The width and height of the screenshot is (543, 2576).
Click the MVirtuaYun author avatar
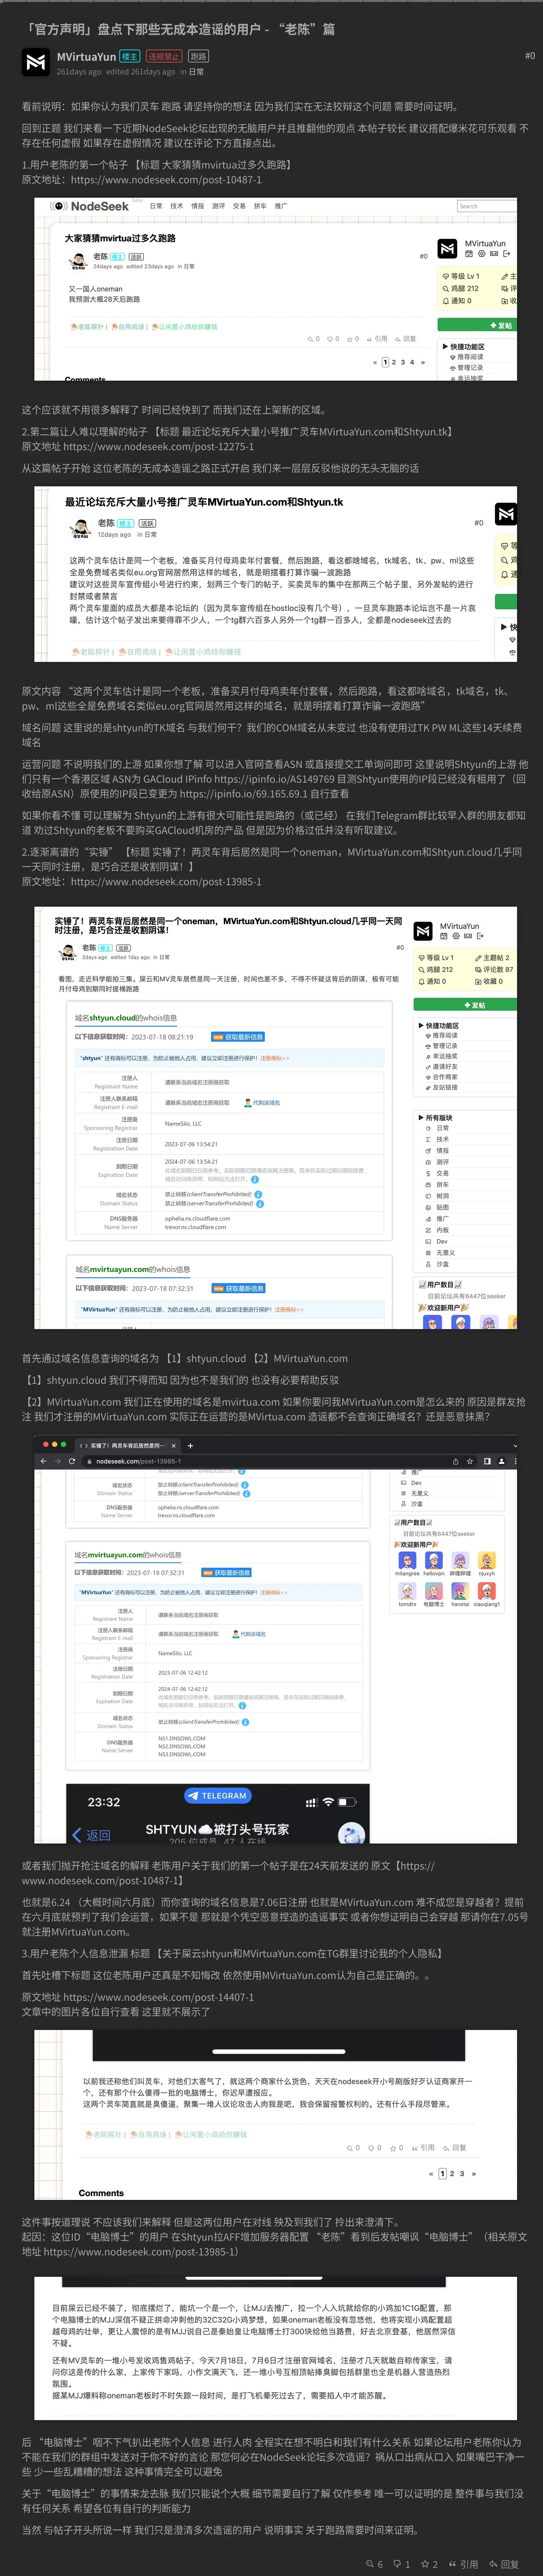[36, 63]
